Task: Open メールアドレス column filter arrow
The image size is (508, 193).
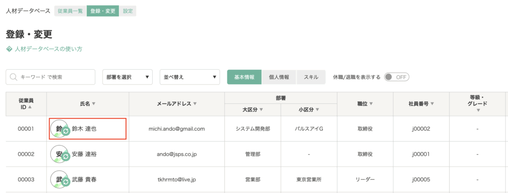Action: tap(195, 104)
